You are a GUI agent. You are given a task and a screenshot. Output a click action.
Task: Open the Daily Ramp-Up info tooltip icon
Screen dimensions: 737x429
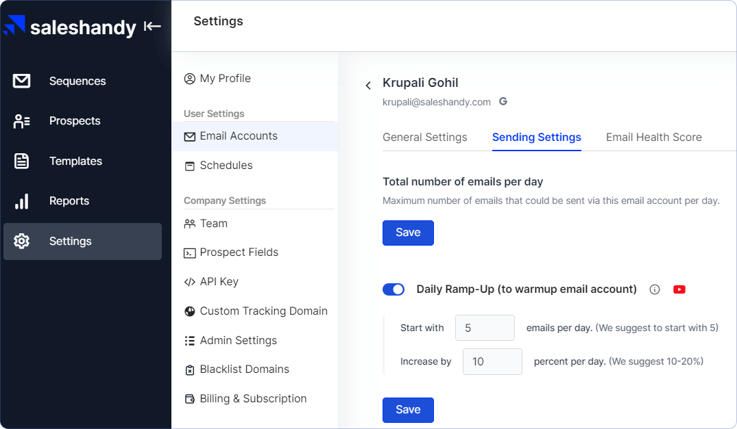tap(654, 289)
